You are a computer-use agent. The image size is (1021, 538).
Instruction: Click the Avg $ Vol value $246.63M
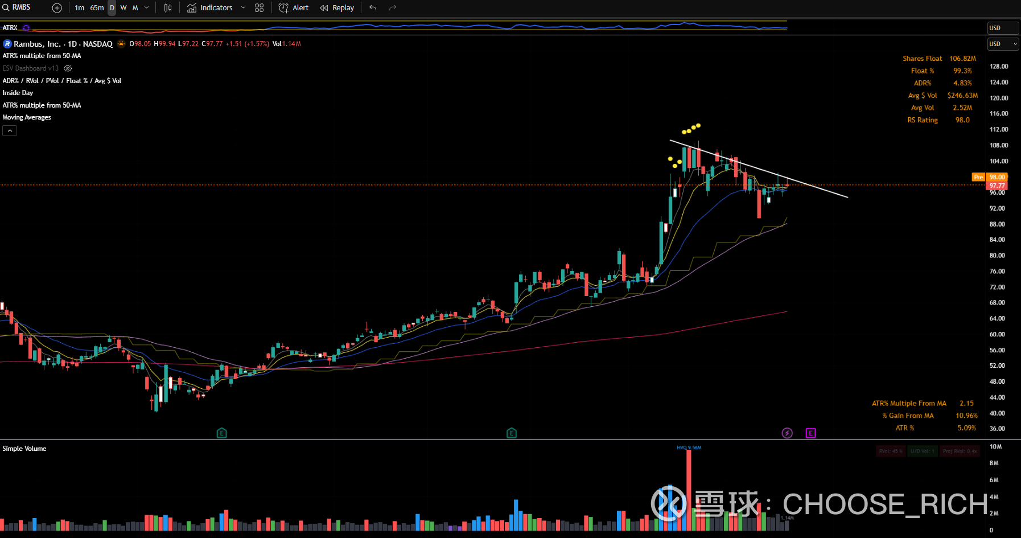click(x=963, y=96)
